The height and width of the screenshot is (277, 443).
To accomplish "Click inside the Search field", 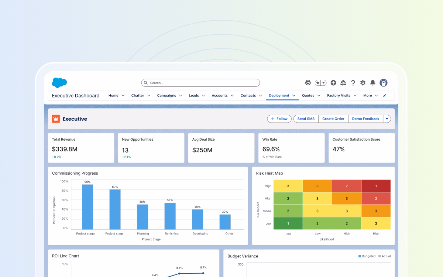I will (200, 83).
